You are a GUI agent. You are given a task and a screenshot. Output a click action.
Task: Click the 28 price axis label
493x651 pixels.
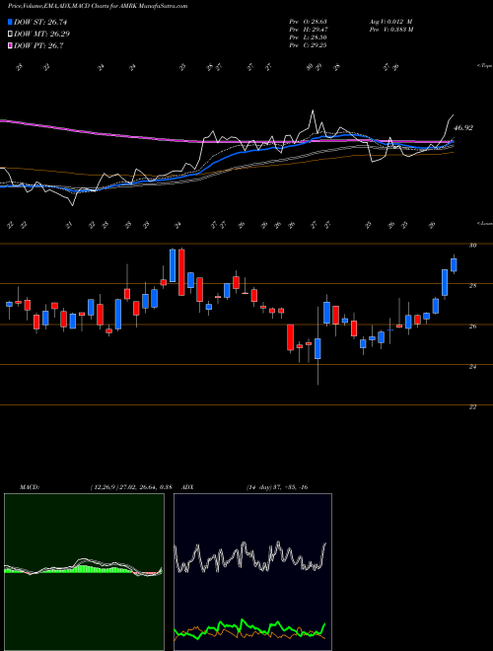pyautogui.click(x=472, y=286)
